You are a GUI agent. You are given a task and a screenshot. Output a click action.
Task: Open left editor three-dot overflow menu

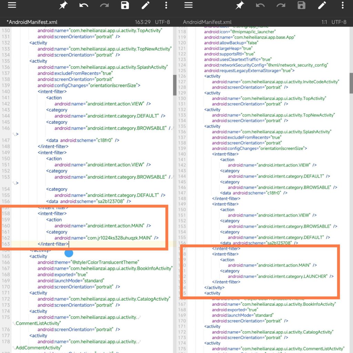point(166,5)
